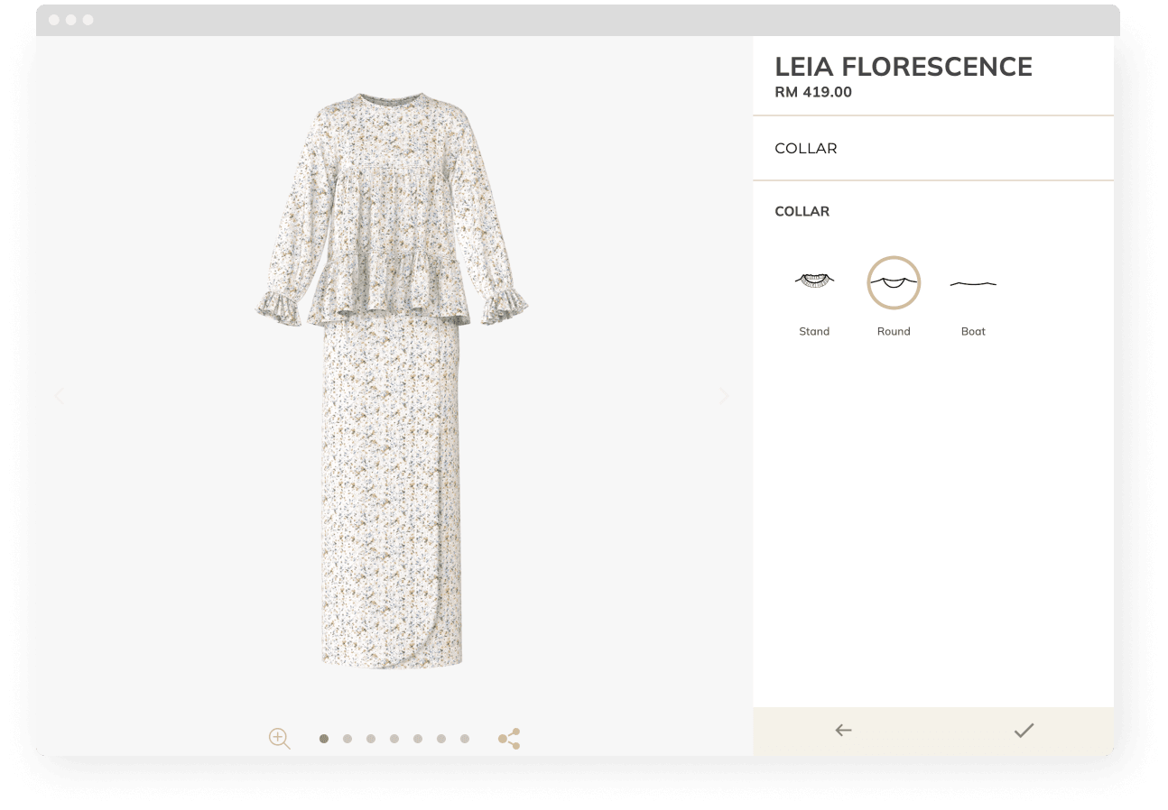Pick the Boat collar icon
The width and height of the screenshot is (1168, 810).
pyautogui.click(x=973, y=283)
